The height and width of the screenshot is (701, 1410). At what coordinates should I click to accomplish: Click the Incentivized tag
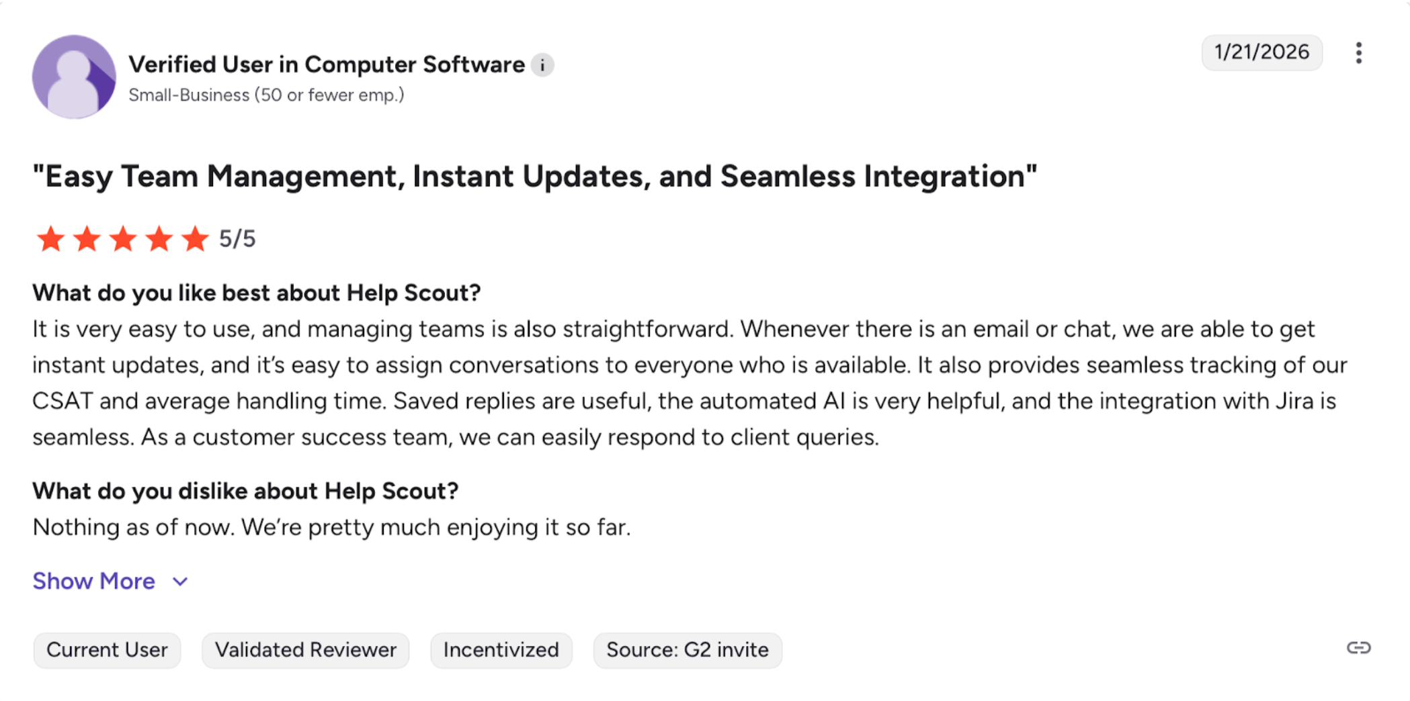(x=501, y=650)
